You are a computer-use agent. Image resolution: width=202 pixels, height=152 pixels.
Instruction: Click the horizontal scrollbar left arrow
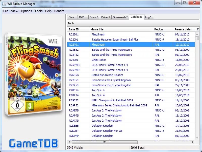tap(69, 142)
